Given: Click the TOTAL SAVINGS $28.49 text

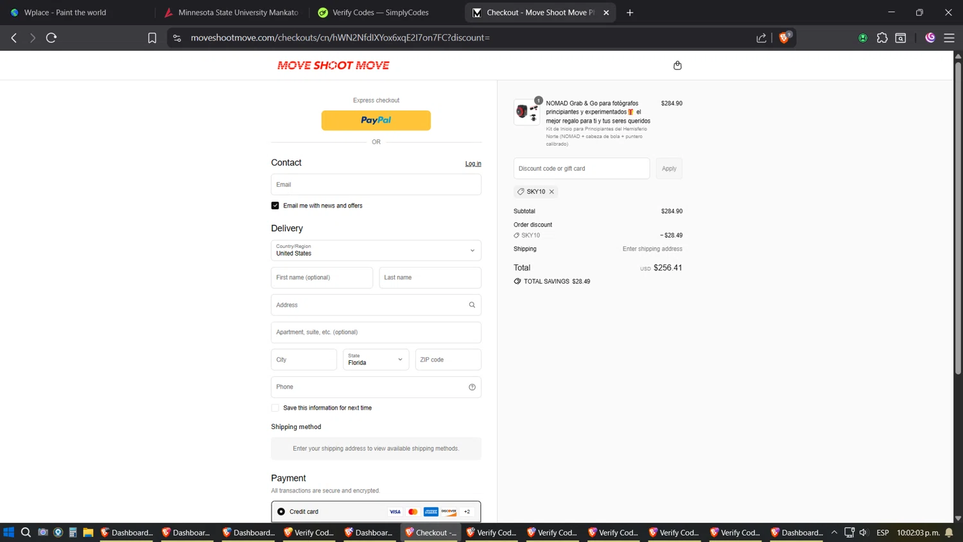Looking at the screenshot, I should click(557, 281).
